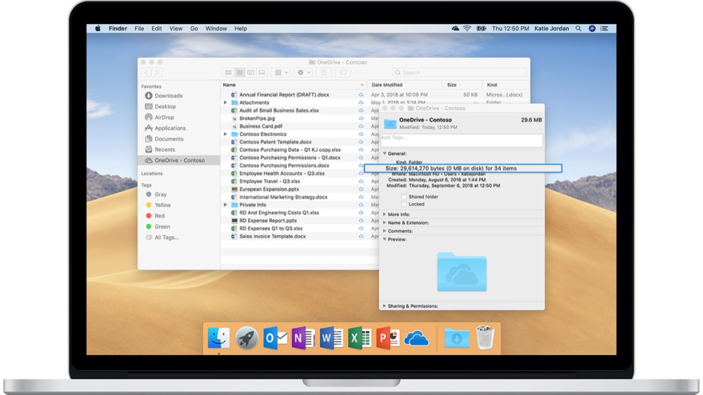Open the File menu
This screenshot has height=395, width=703.
coord(139,28)
